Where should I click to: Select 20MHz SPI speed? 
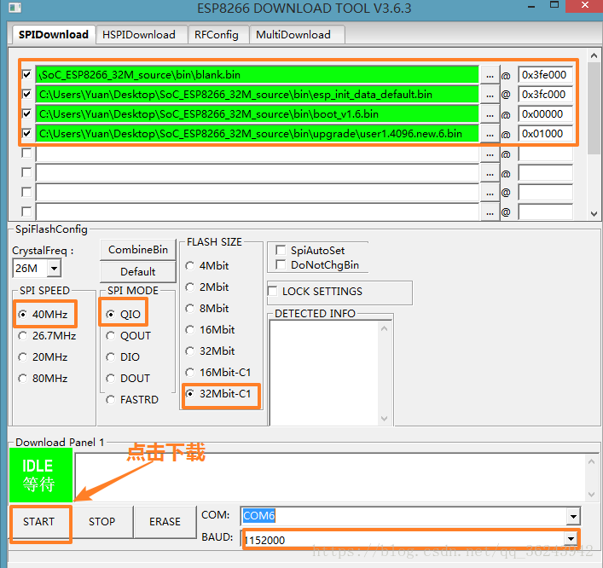(x=23, y=356)
